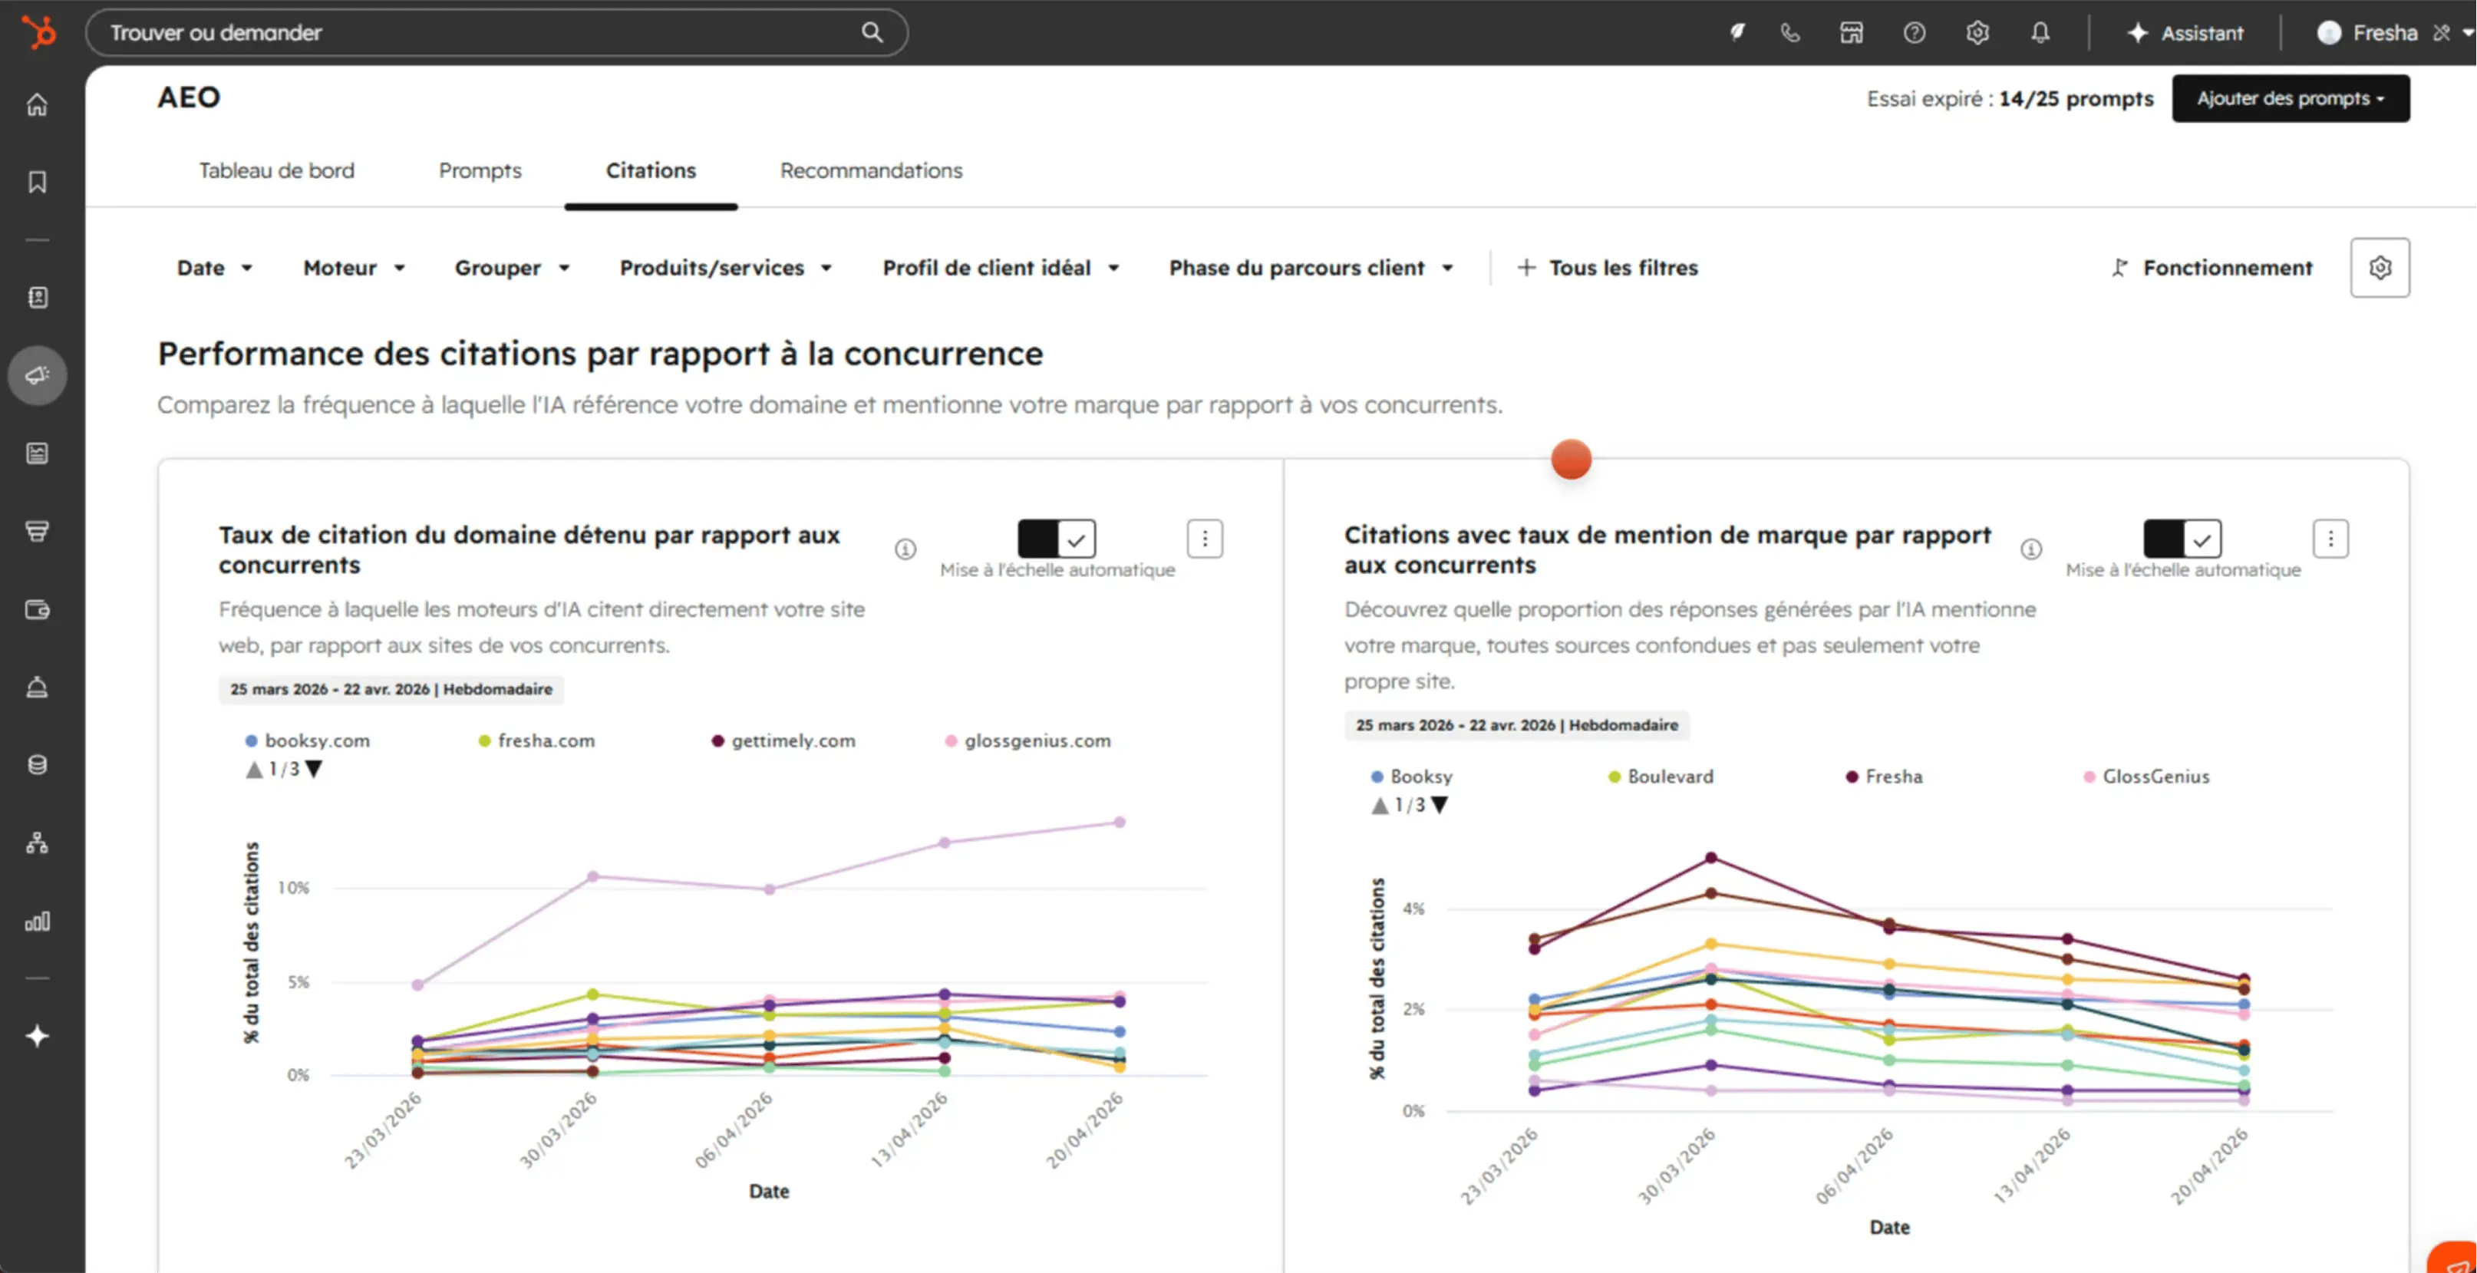The image size is (2477, 1273).
Task: Open the Reporting bar chart sidebar icon
Action: pyautogui.click(x=38, y=921)
